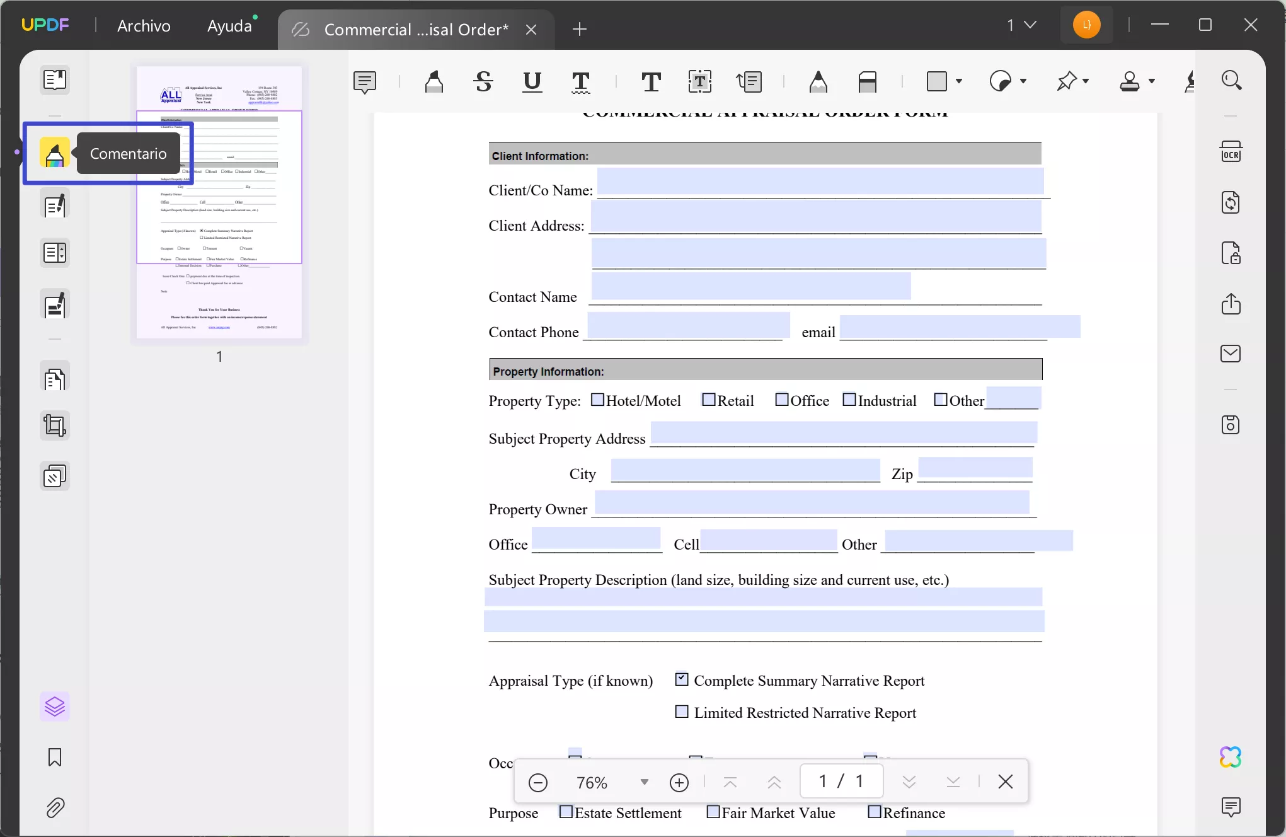Check the Hotel/Motel property type box
1286x837 pixels.
coord(597,400)
